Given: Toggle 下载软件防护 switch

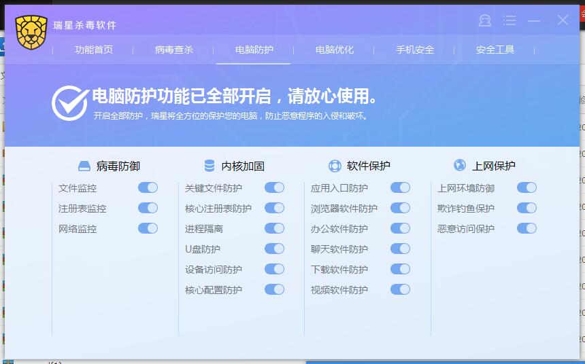Looking at the screenshot, I should [401, 269].
